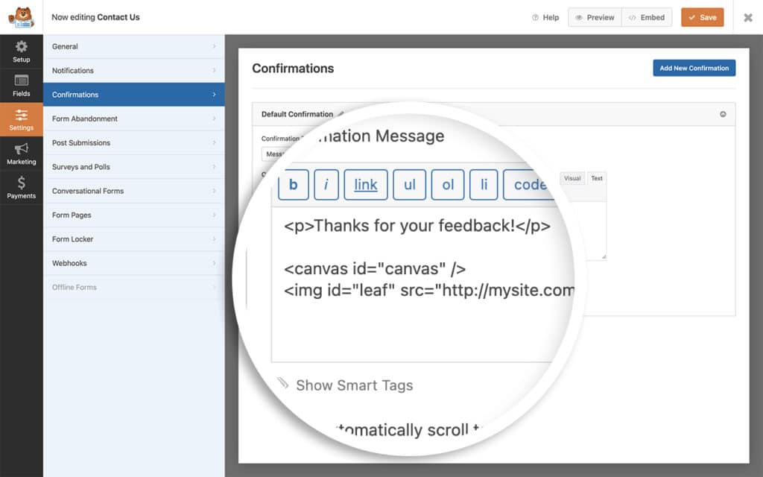Click Add New Confirmation button
Screen dimensions: 763x477
click(x=694, y=68)
